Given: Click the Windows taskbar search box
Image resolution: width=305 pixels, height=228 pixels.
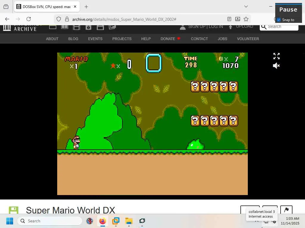Looking at the screenshot, I should (x=50, y=221).
